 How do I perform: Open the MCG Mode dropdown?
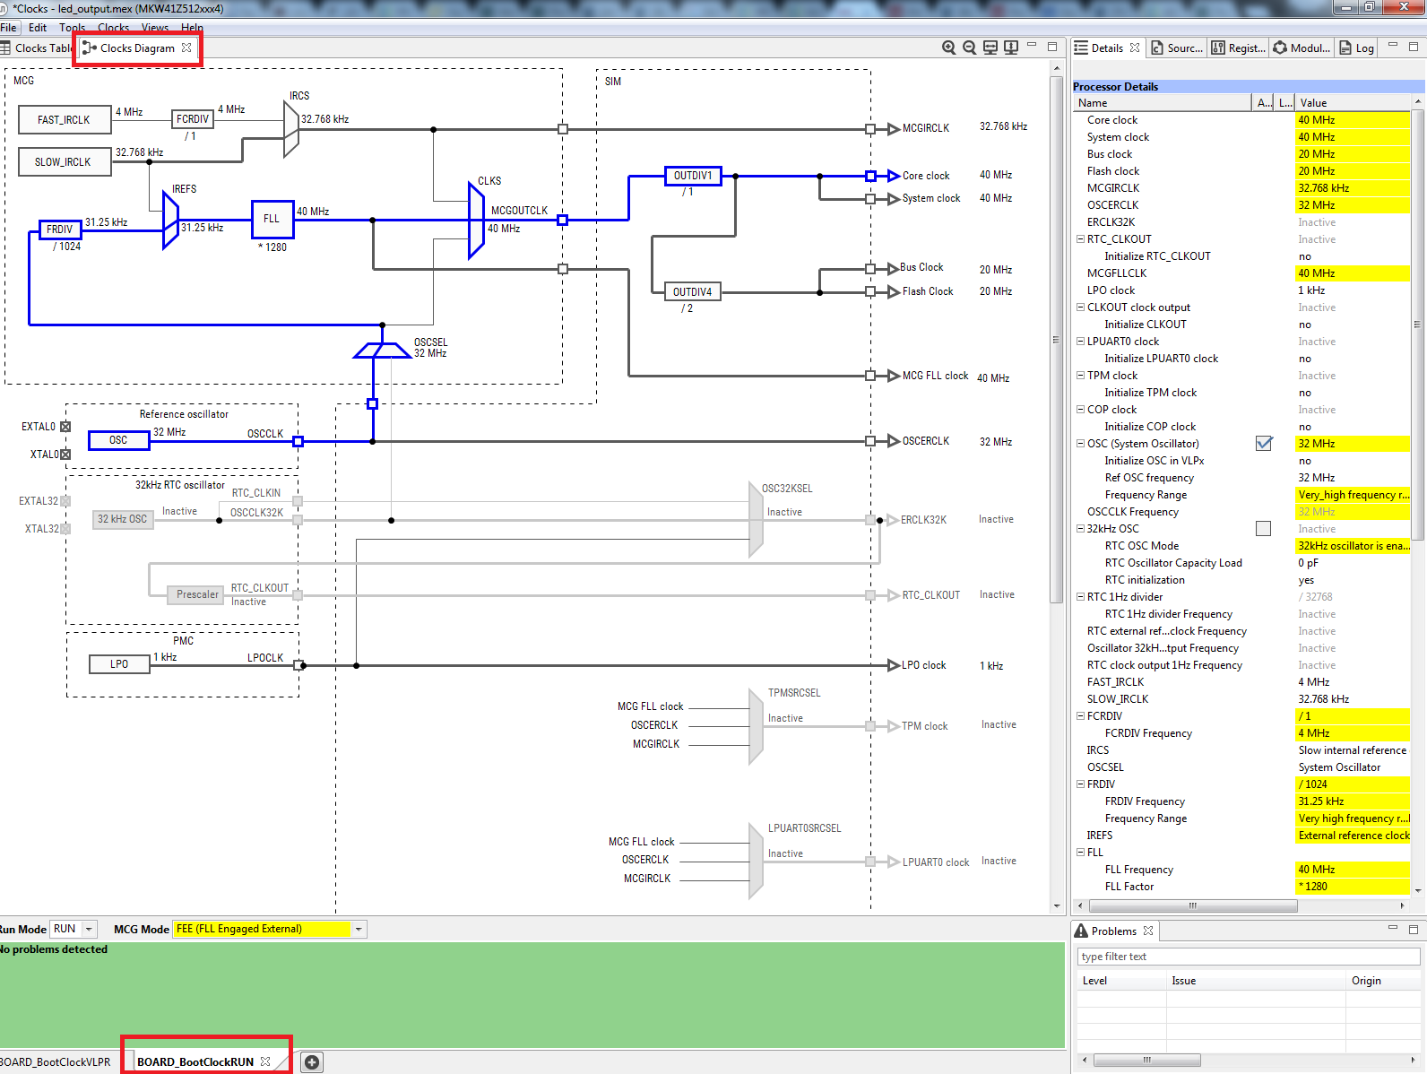pyautogui.click(x=359, y=930)
